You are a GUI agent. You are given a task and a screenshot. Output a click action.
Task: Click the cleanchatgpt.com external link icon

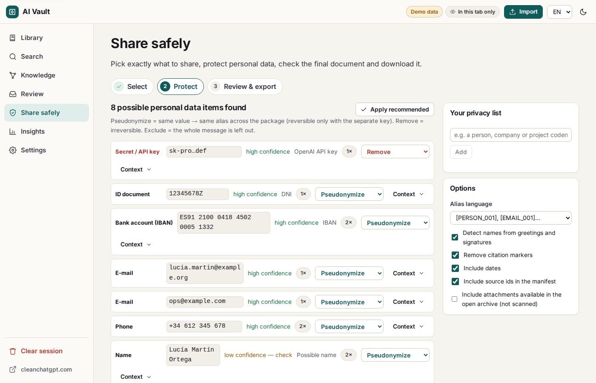13,369
